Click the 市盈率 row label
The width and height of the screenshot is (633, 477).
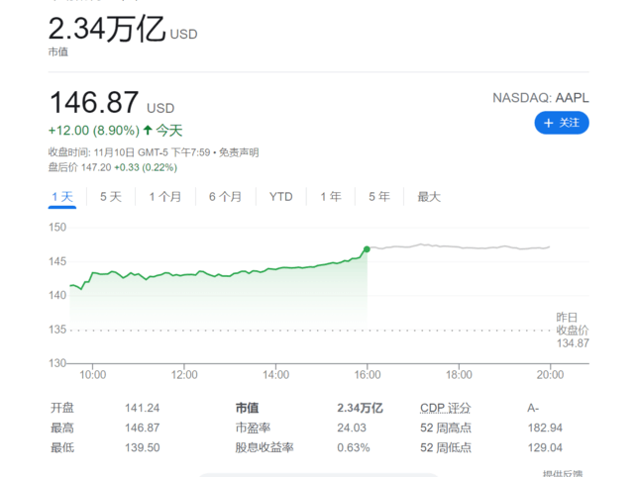pos(253,428)
